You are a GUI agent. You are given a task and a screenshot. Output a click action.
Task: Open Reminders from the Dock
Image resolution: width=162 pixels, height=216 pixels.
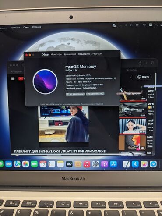coord(52,164)
